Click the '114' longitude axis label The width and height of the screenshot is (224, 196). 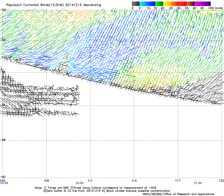(134, 181)
